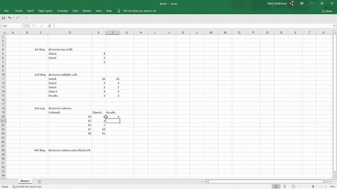Expand the formula bar with its chevron

[x=334, y=26]
